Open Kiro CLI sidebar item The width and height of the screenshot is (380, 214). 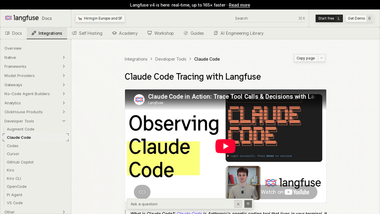pyautogui.click(x=14, y=178)
